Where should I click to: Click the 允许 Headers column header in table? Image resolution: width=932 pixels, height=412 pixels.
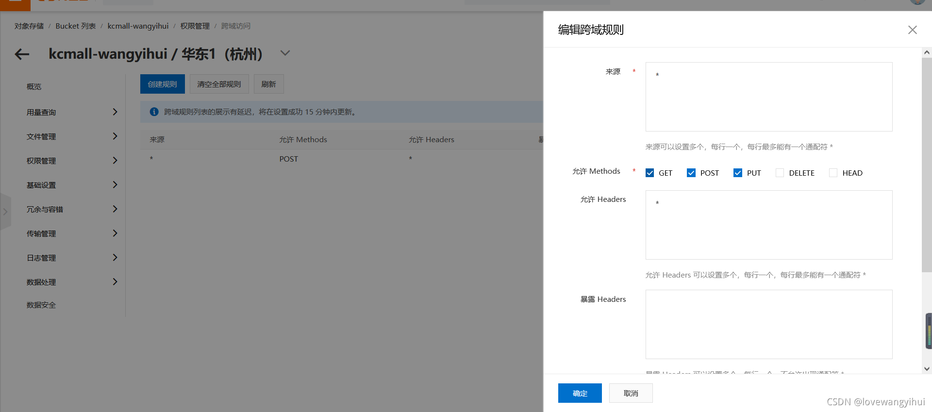(x=432, y=139)
